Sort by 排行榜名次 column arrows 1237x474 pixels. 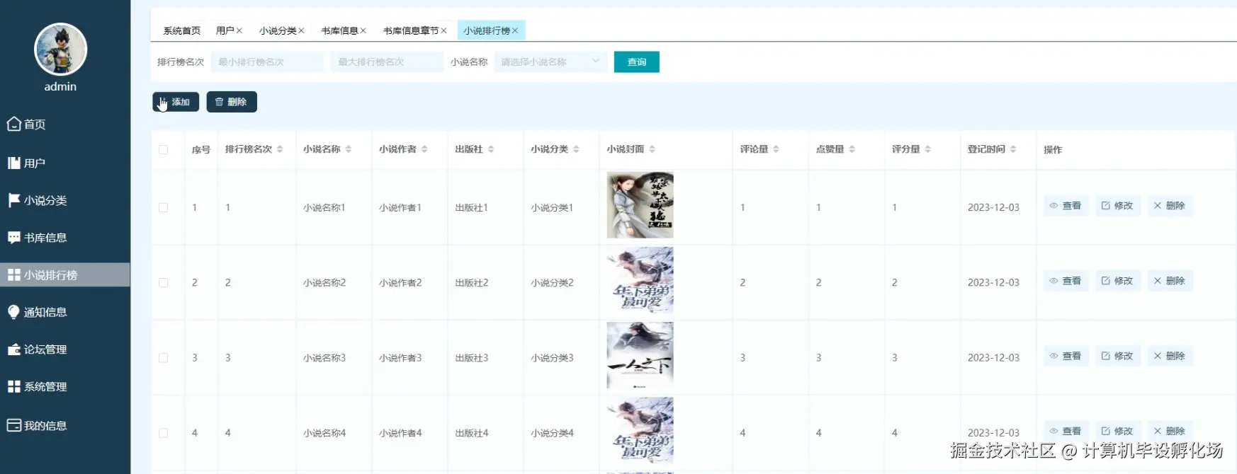click(280, 149)
